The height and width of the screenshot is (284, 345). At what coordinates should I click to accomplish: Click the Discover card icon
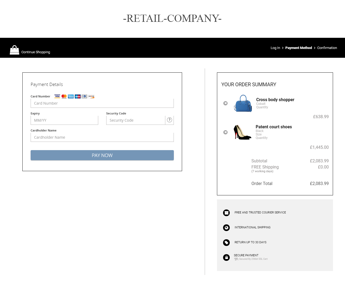(91, 96)
